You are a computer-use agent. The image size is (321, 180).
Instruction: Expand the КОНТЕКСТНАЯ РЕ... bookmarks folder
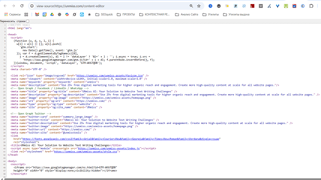154,14
